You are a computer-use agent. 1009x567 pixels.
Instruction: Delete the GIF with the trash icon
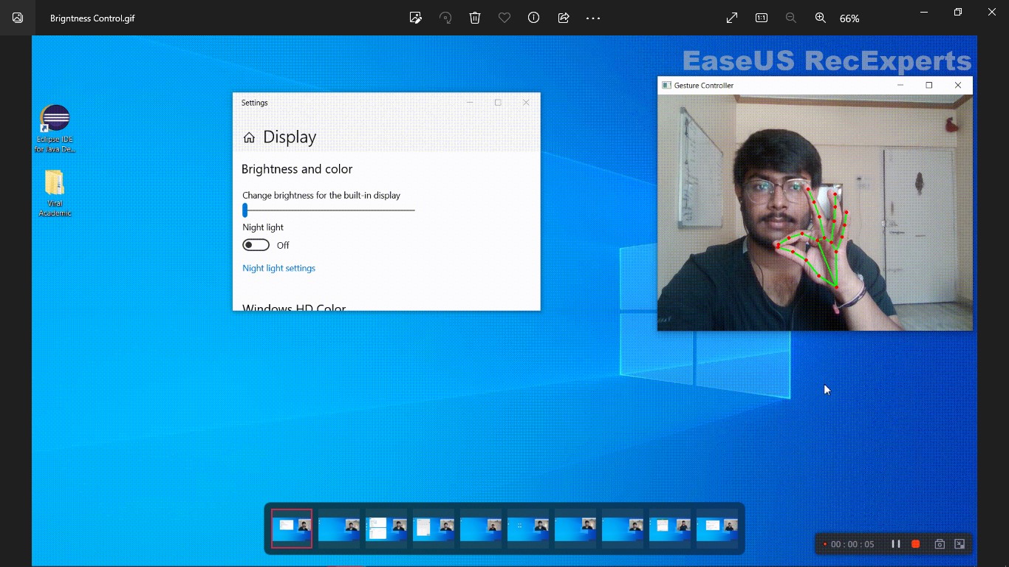point(475,18)
